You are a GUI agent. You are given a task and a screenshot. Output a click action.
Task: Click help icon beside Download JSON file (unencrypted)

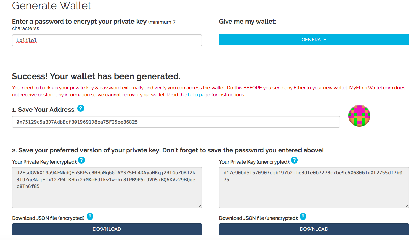[303, 216]
